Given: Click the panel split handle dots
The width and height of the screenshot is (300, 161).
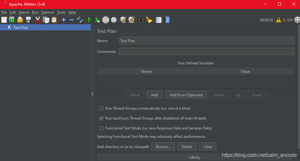Looking at the screenshot, I should point(92,94).
